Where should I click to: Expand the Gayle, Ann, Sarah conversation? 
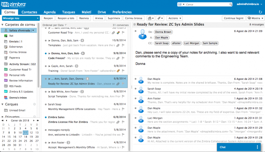[x=49, y=66]
